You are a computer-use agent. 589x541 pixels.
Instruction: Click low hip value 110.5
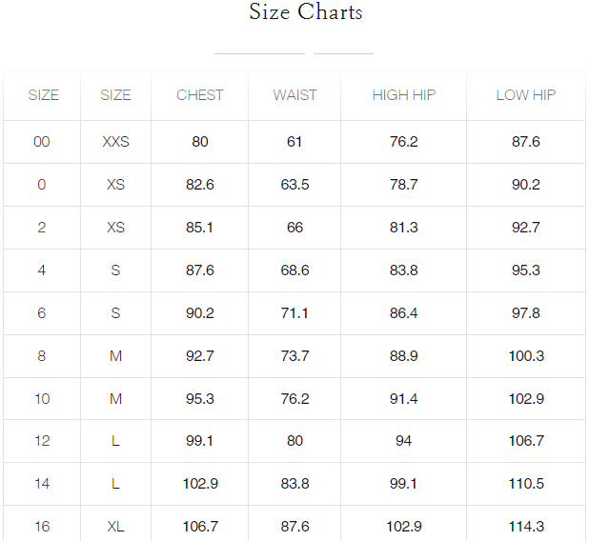[x=525, y=484]
